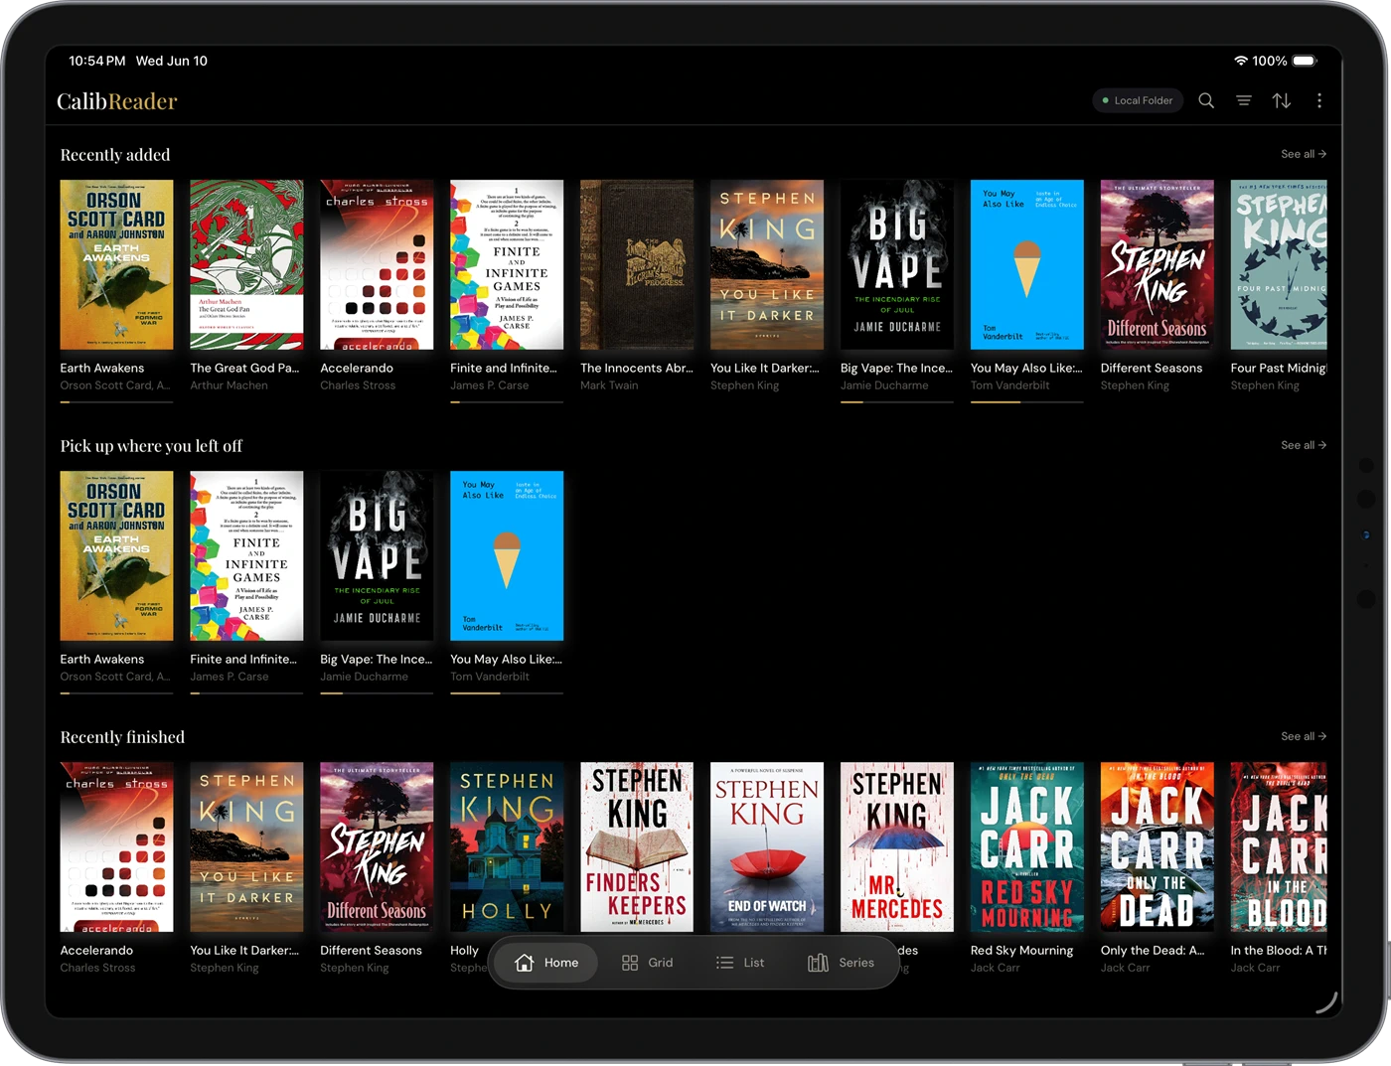This screenshot has height=1066, width=1391.
Task: Open Holly cover in Recently finished
Action: pyautogui.click(x=507, y=846)
